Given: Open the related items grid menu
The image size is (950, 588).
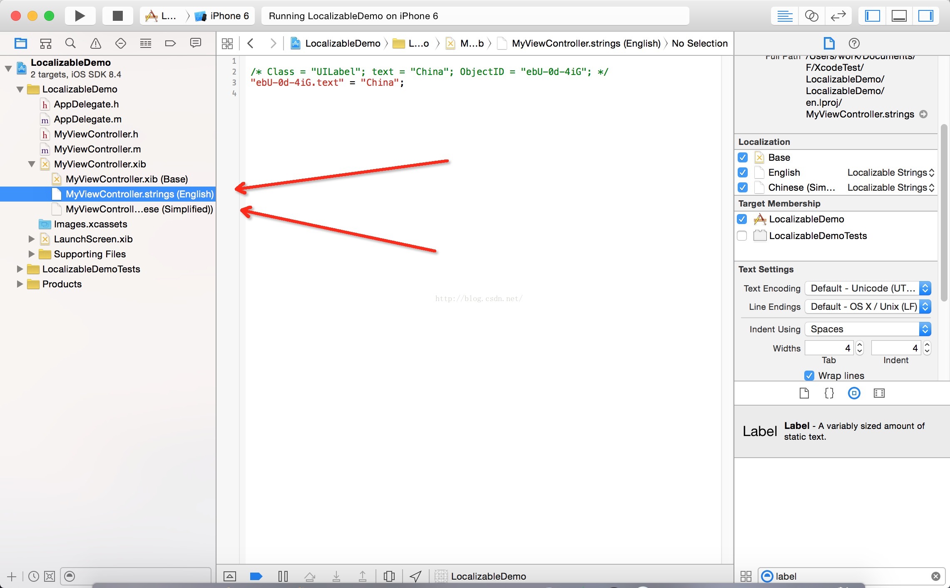Looking at the screenshot, I should click(227, 43).
